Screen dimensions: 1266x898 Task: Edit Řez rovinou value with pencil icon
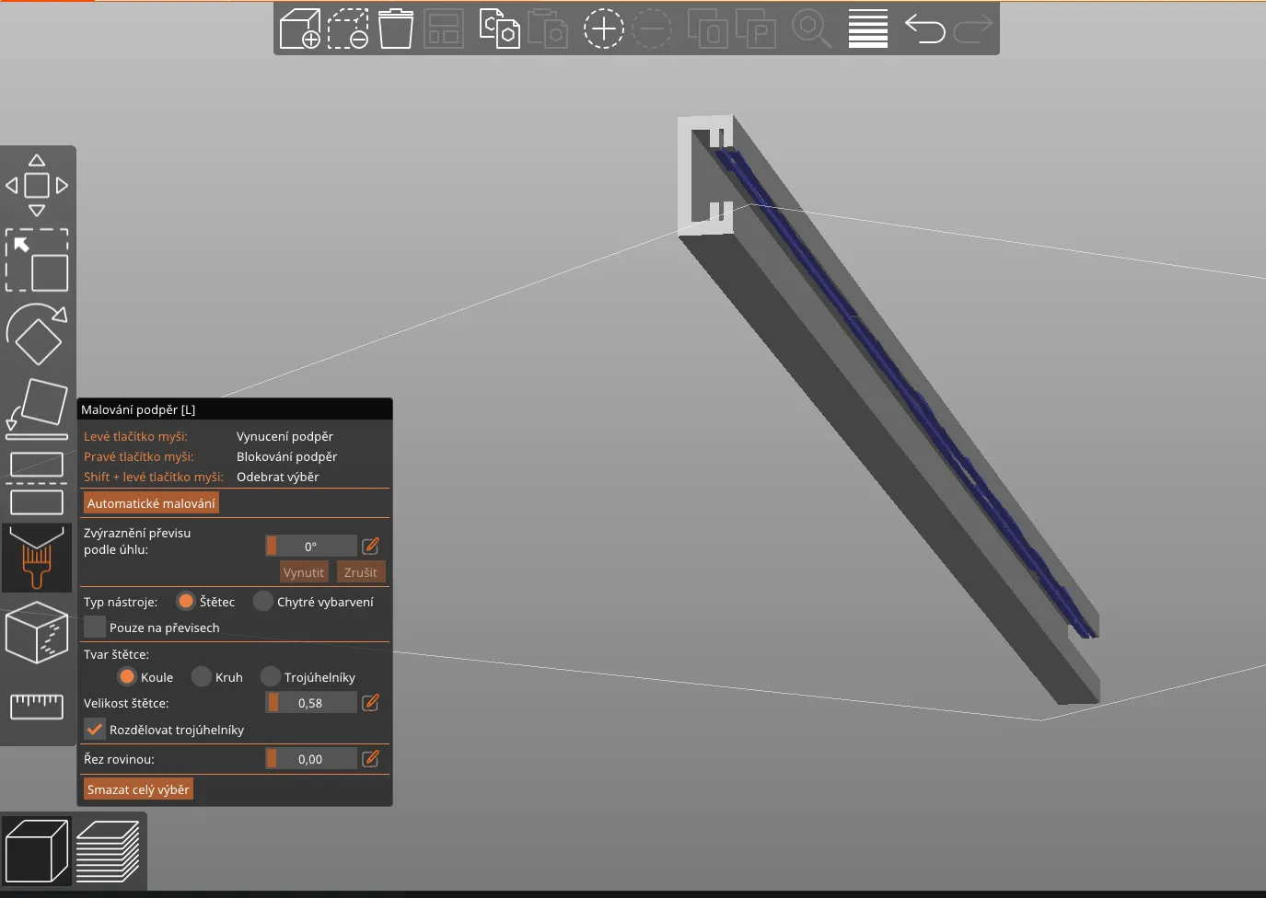(x=371, y=759)
